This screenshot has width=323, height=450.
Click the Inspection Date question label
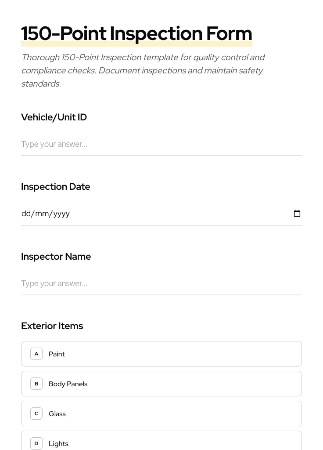point(56,187)
